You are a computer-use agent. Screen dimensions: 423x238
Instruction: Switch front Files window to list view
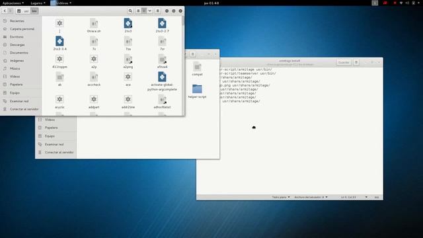[x=138, y=11]
